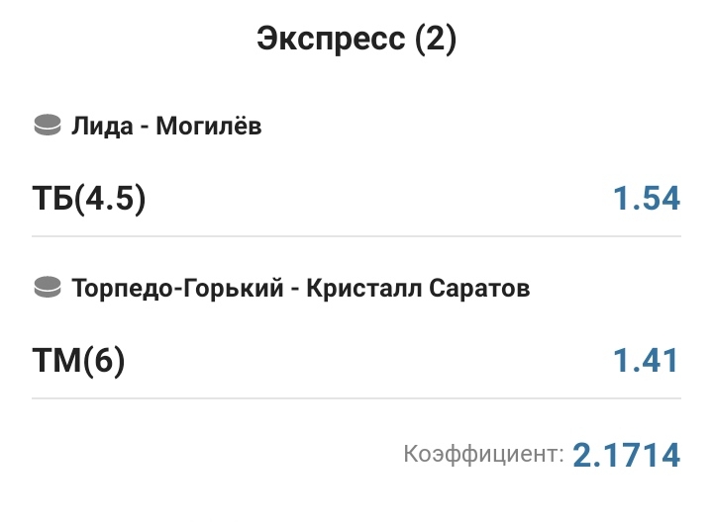Click the hockey puck icon beside Лида
Image resolution: width=713 pixels, height=522 pixels.
point(48,127)
